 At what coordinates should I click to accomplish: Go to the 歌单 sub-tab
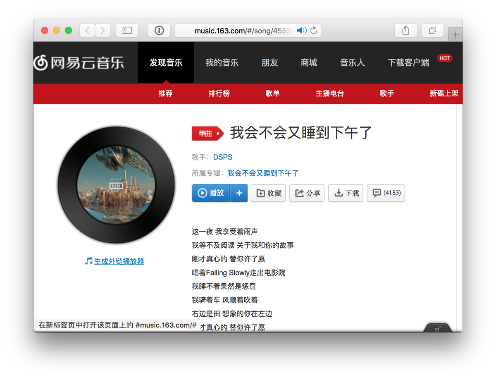273,93
